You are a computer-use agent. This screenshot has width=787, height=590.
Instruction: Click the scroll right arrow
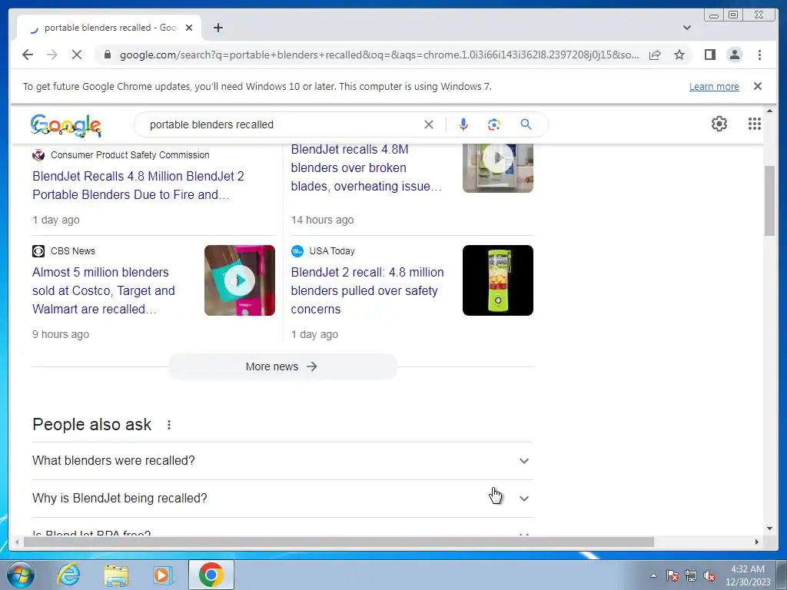(757, 542)
